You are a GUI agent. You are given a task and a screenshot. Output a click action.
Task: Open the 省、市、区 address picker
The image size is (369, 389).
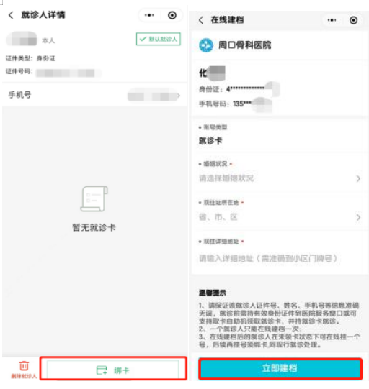[280, 217]
